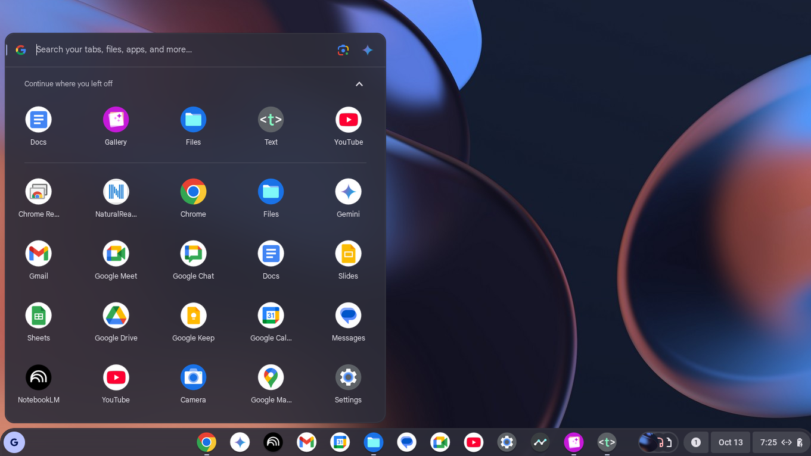The width and height of the screenshot is (811, 456).
Task: Collapse the Continue where you left off section
Action: tap(359, 84)
